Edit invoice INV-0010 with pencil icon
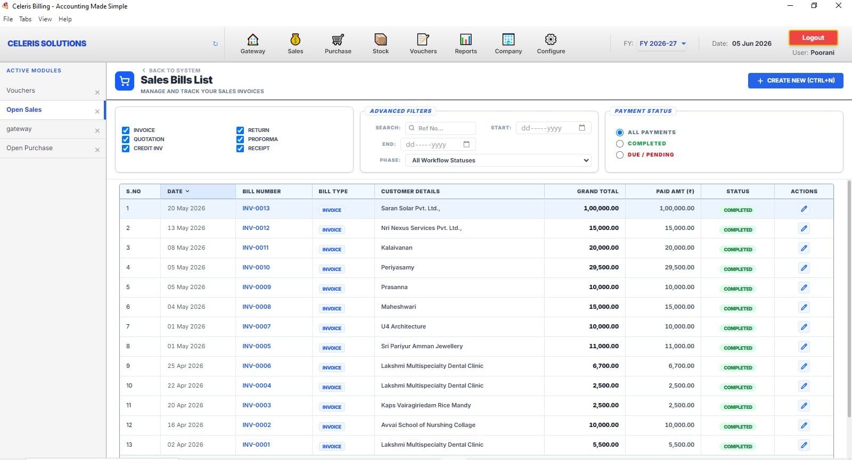Screen dimensions: 852x460 (804, 268)
